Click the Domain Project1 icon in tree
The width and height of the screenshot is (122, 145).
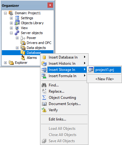point(11,13)
